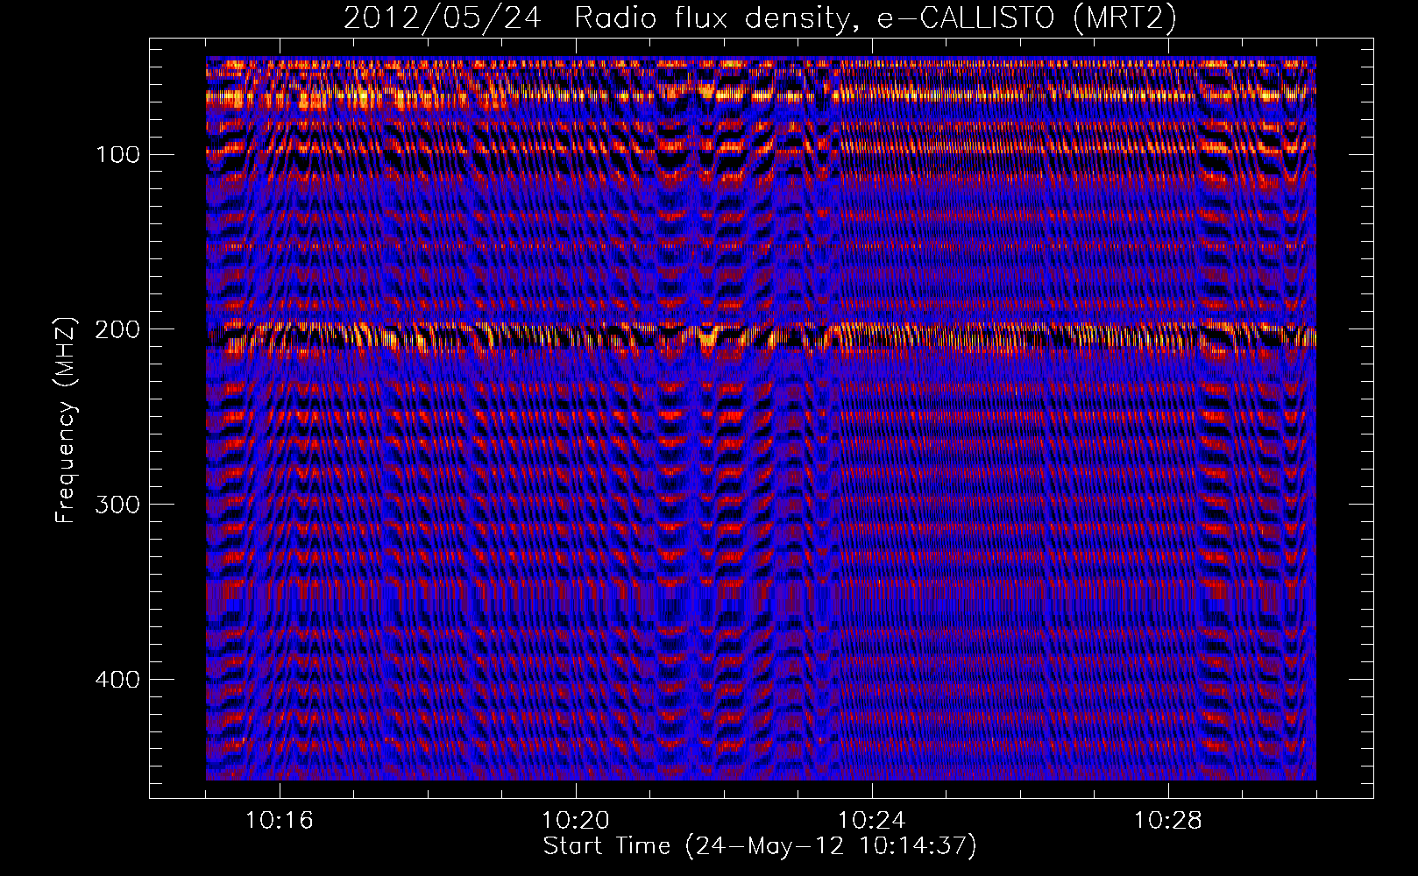Click the 10:24 time tick label

[872, 820]
